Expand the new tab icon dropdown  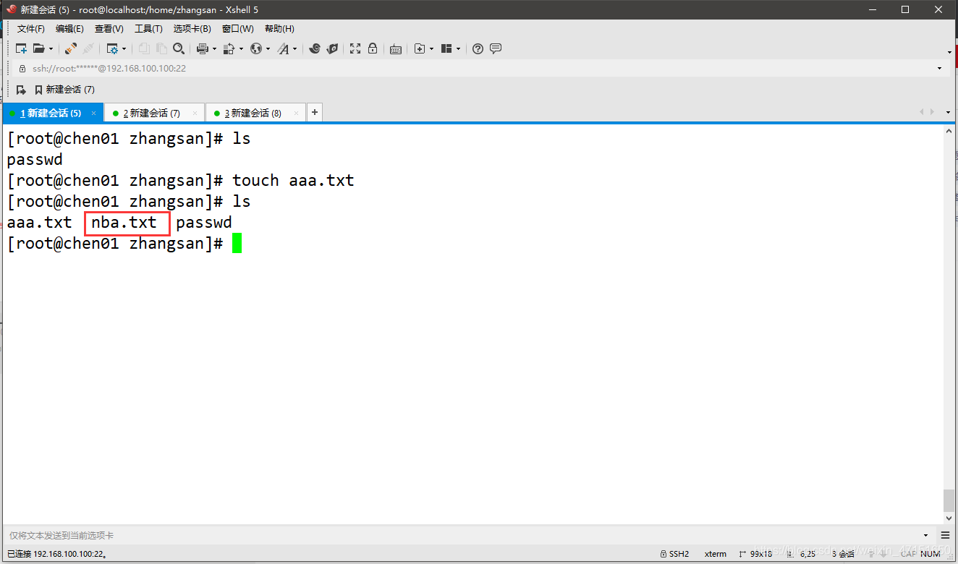[431, 49]
